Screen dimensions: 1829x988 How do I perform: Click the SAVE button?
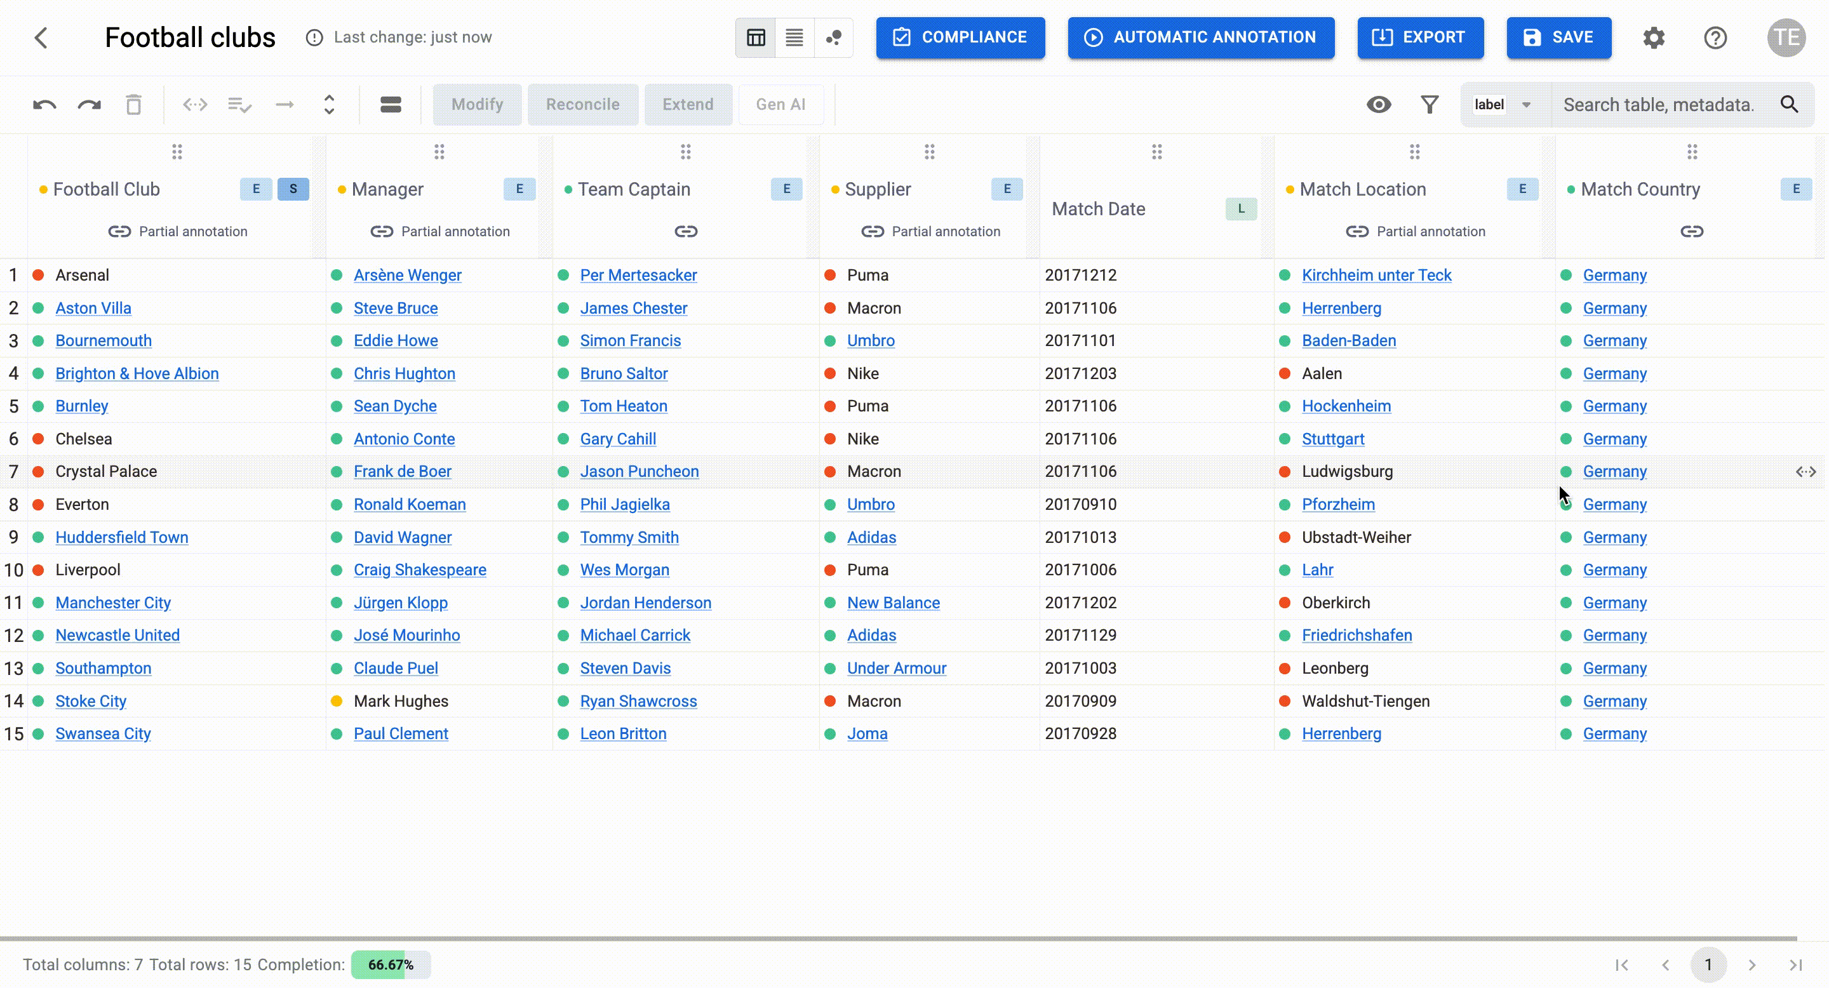point(1558,37)
